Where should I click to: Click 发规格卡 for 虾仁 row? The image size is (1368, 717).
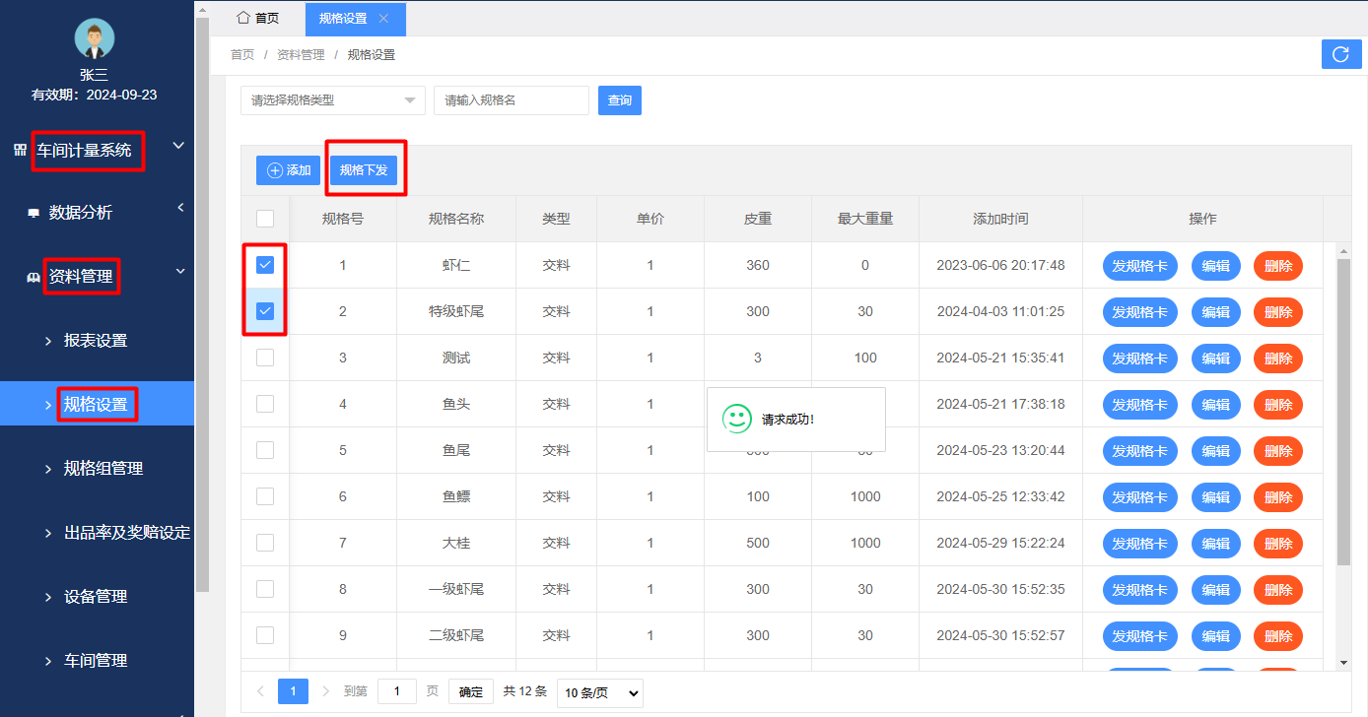coord(1140,266)
